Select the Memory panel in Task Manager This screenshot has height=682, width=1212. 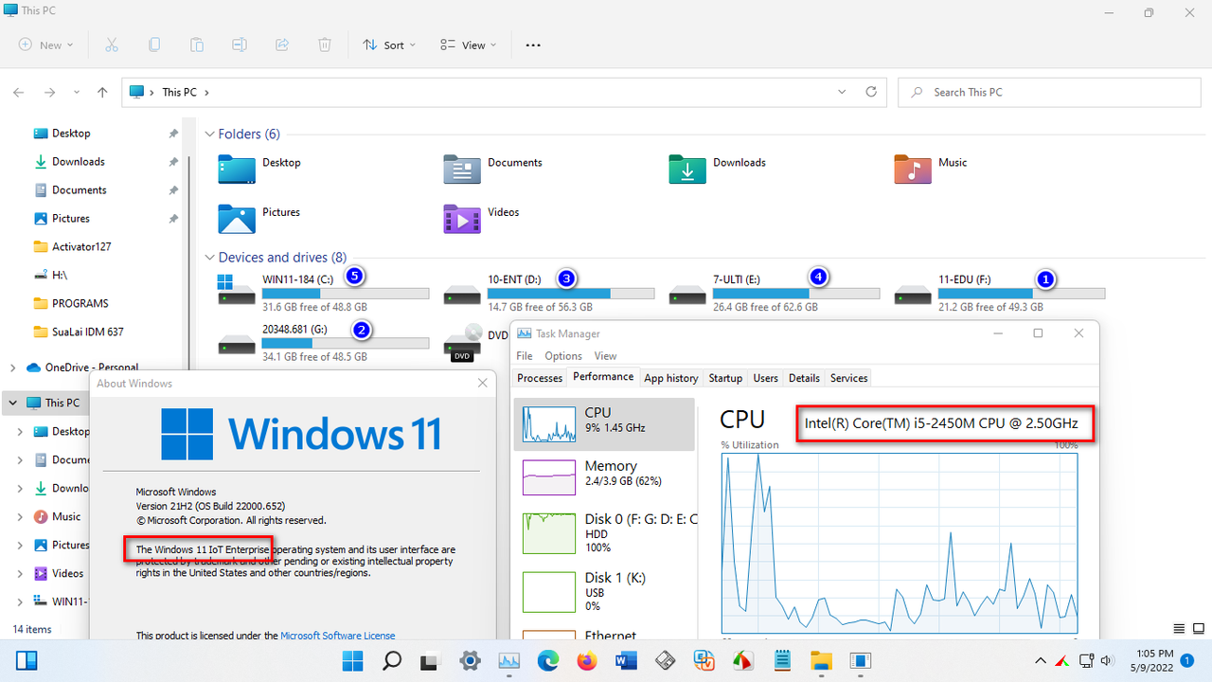click(x=604, y=477)
